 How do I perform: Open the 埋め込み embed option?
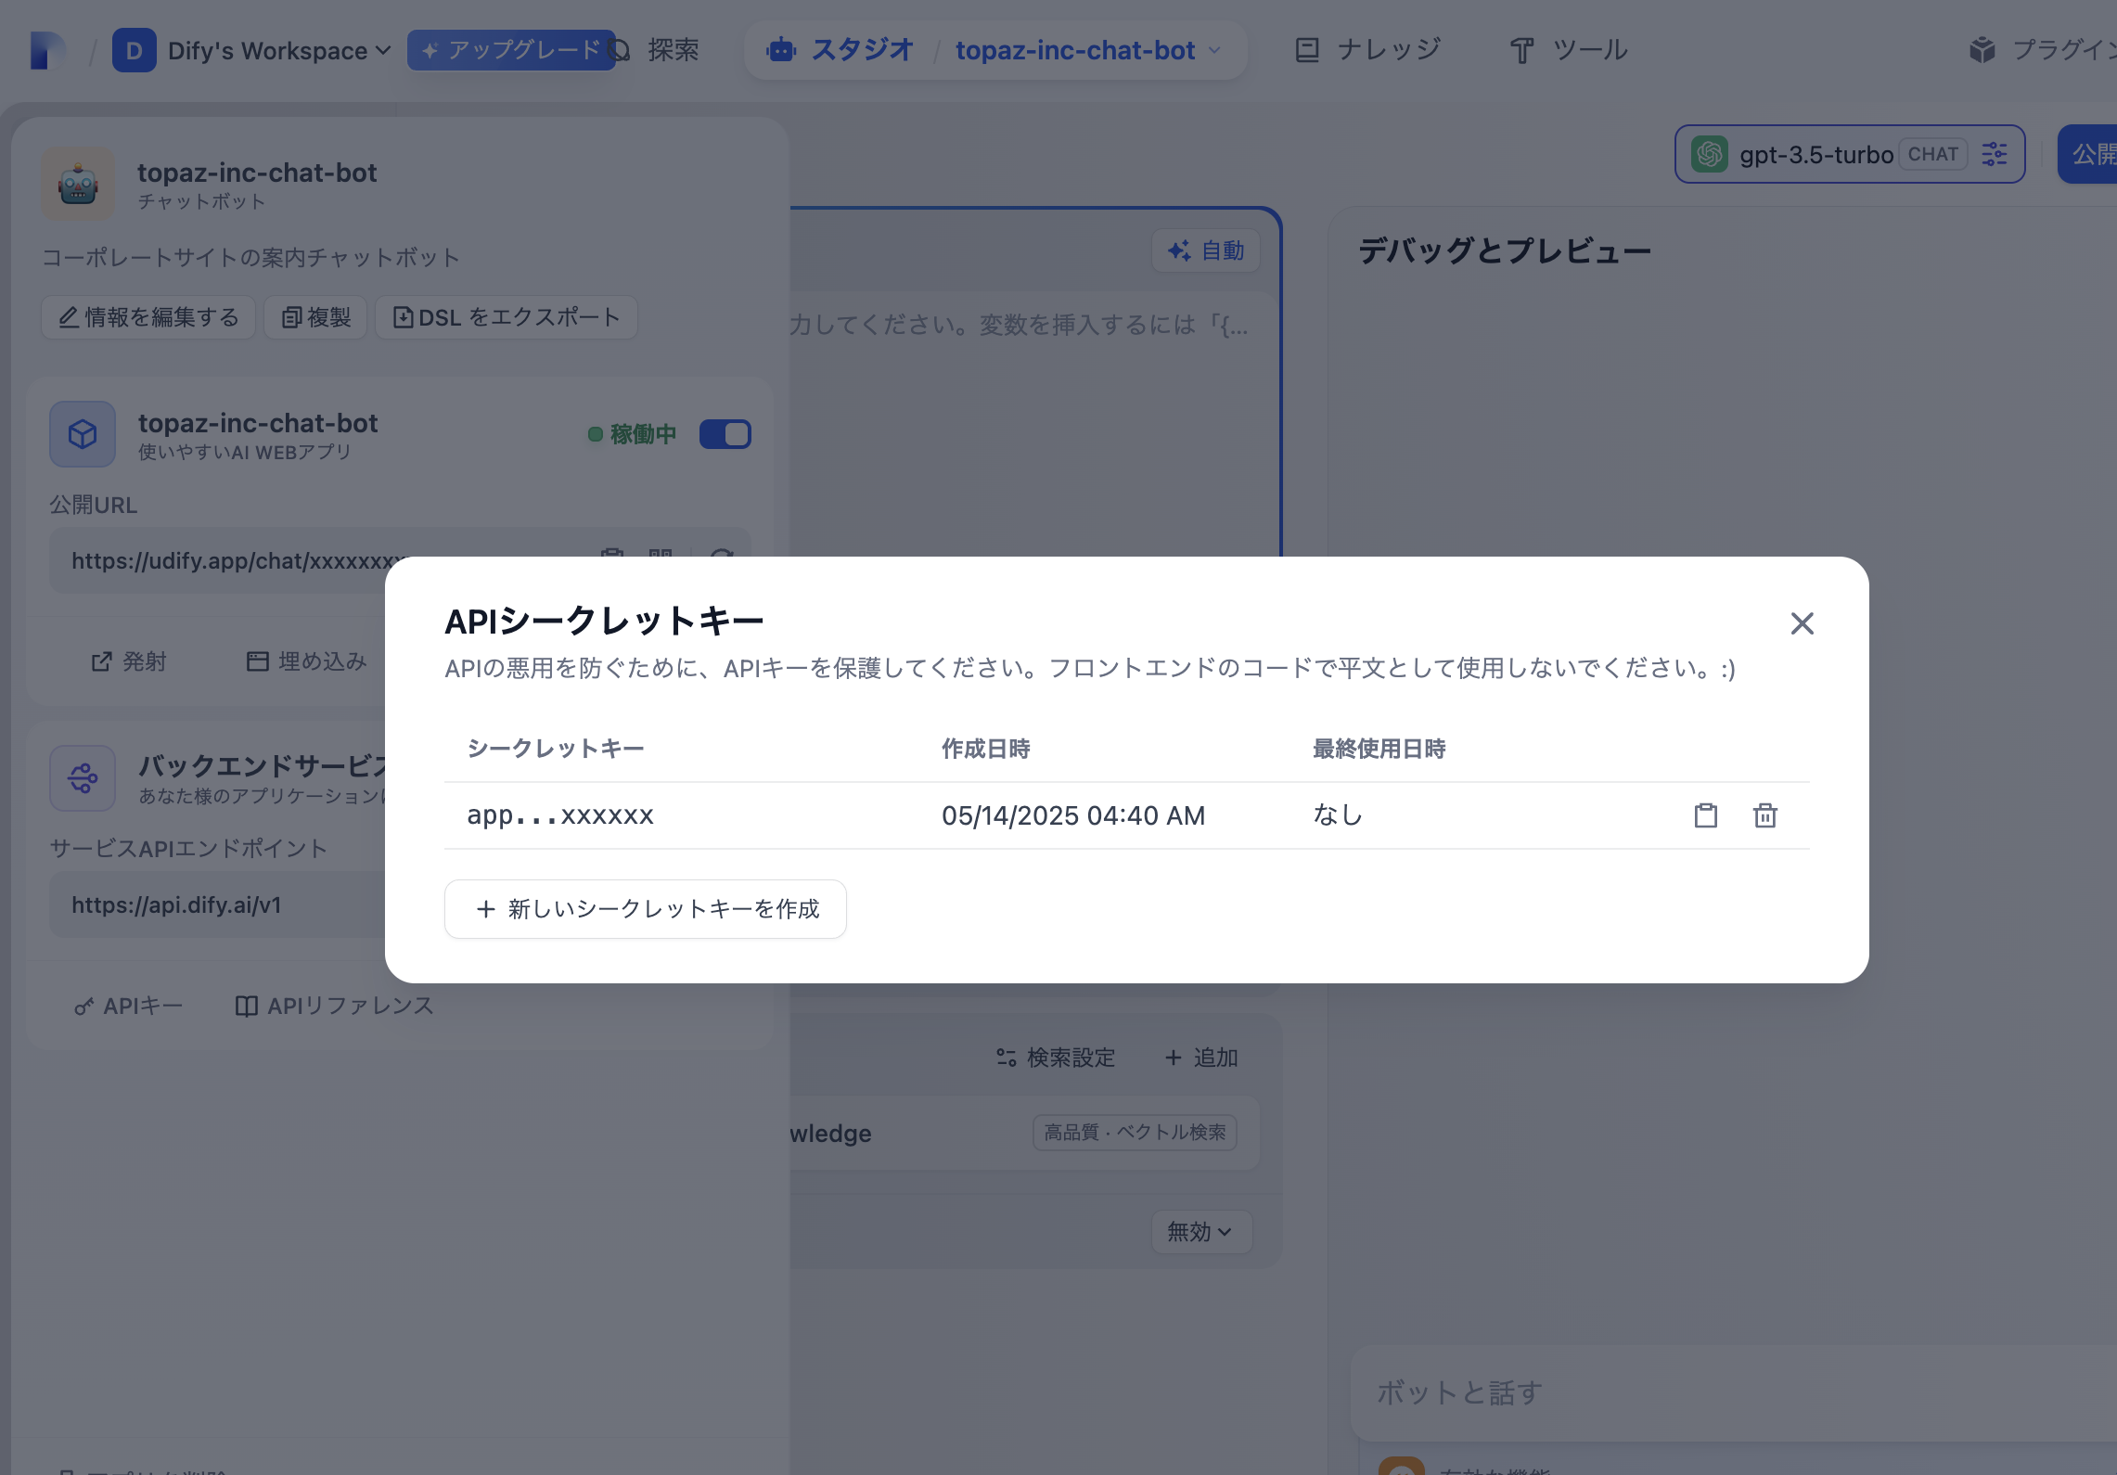tap(307, 661)
